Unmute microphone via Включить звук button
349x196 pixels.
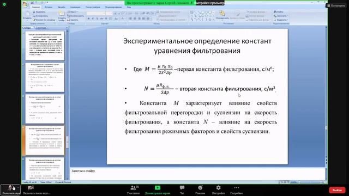(x=10, y=189)
